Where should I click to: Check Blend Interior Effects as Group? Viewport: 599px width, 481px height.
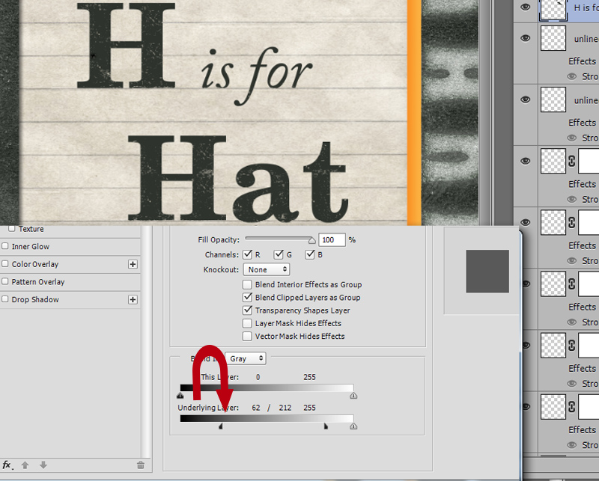click(x=247, y=284)
